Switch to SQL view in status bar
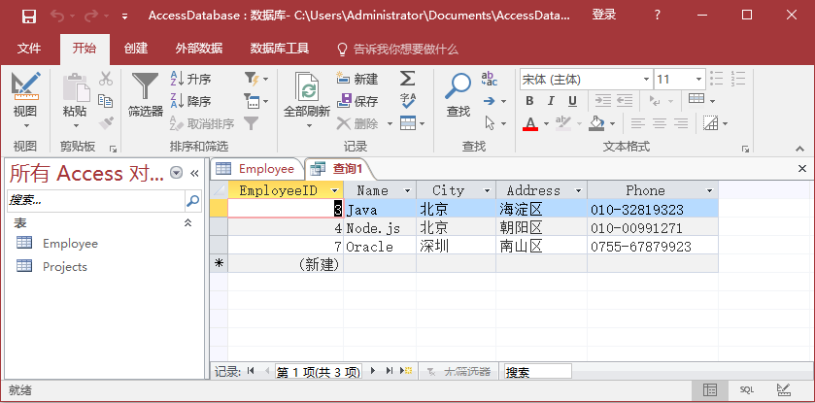This screenshot has height=403, width=815. pyautogui.click(x=746, y=389)
